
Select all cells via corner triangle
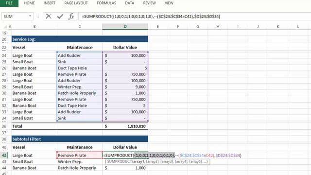pos(5,27)
